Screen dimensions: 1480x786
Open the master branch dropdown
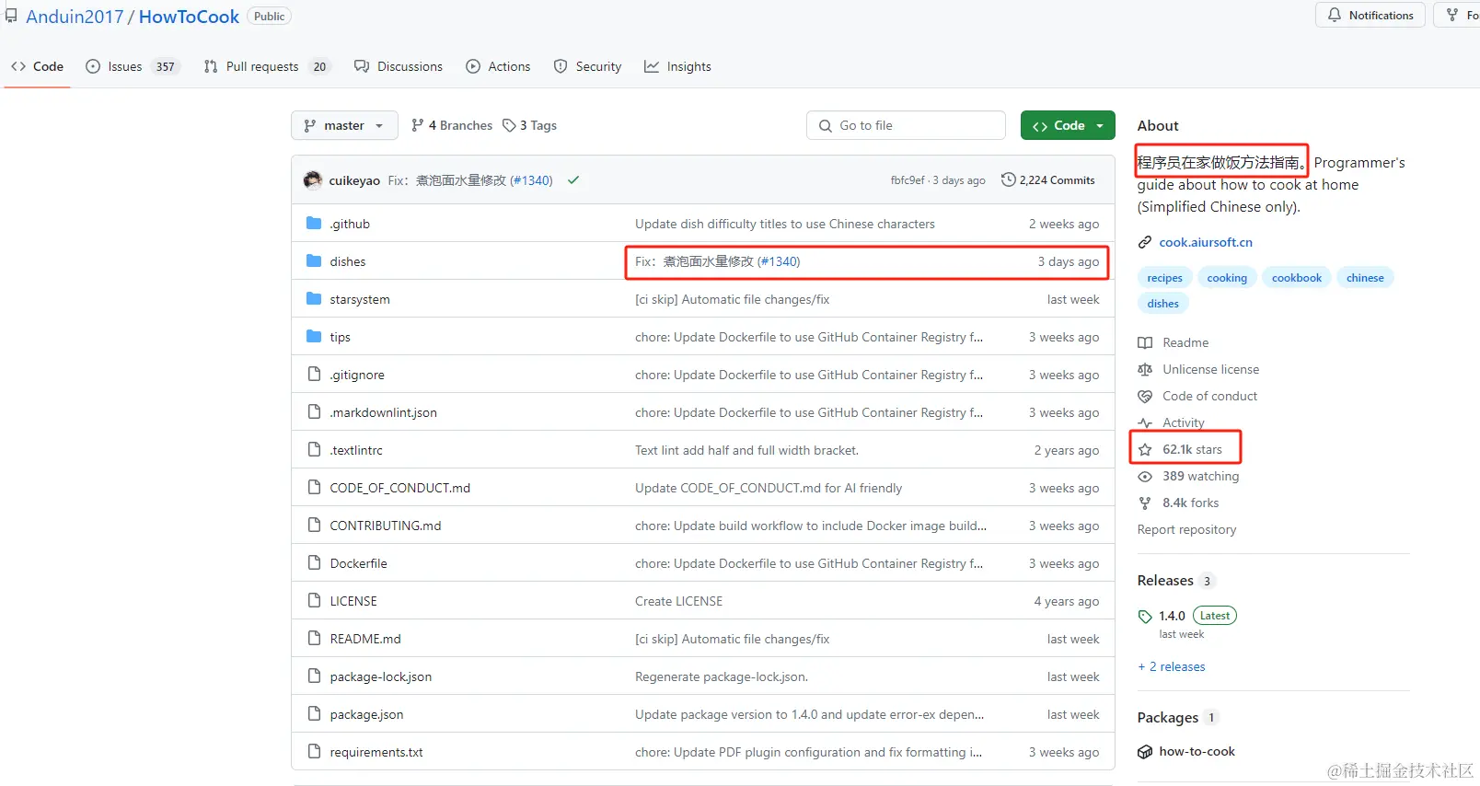pyautogui.click(x=344, y=125)
